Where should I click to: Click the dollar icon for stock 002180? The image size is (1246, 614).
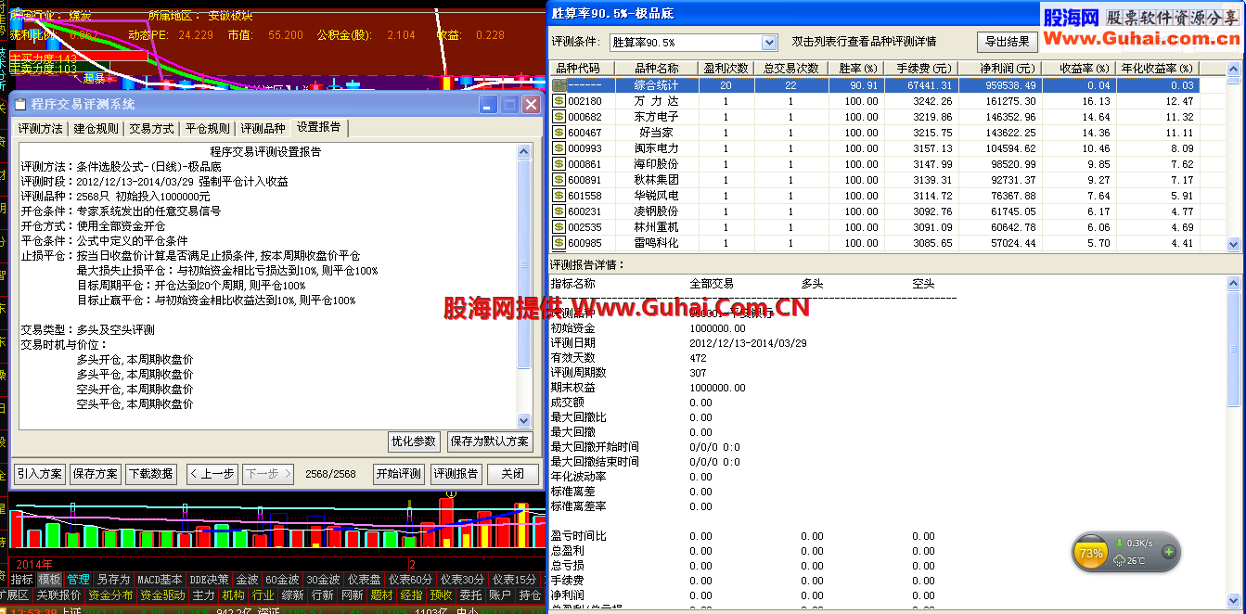click(x=559, y=101)
